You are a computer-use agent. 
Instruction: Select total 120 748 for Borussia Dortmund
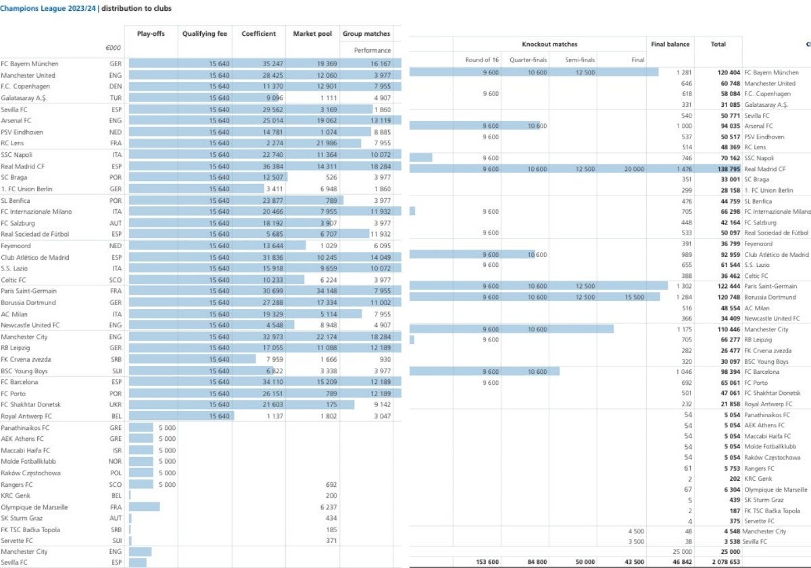pyautogui.click(x=729, y=297)
